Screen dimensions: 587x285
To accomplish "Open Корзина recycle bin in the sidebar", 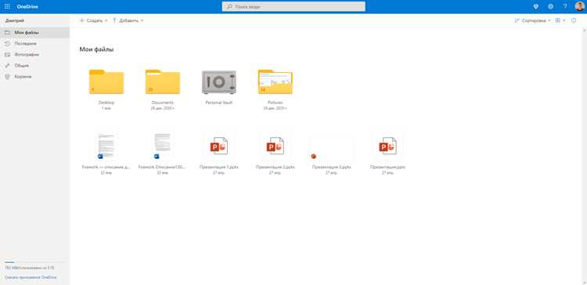I will click(x=34, y=77).
